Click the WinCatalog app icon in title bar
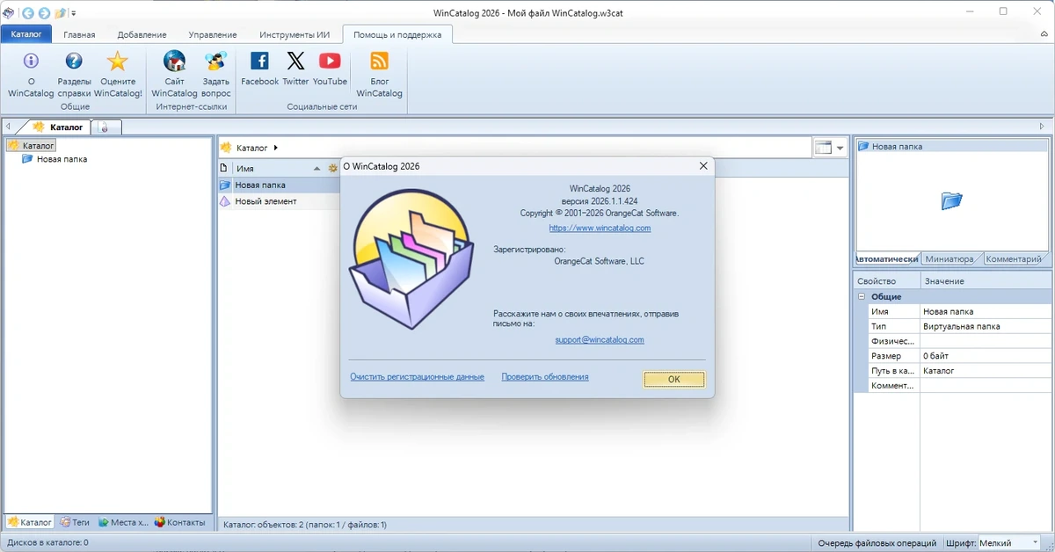This screenshot has width=1055, height=552. tap(9, 13)
